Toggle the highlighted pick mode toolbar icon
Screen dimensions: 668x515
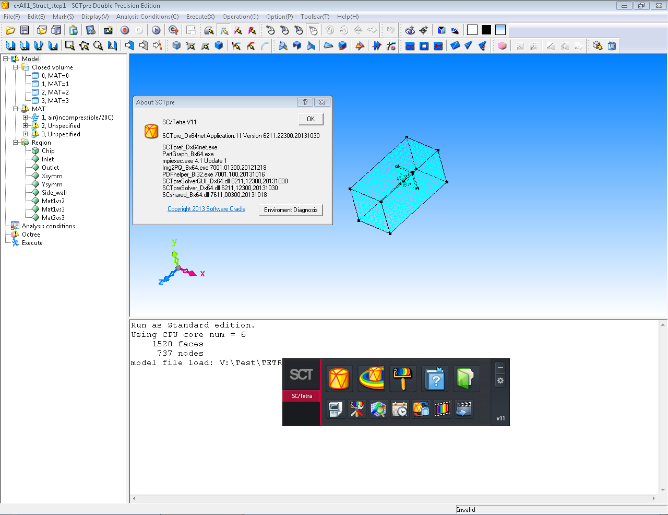pos(224,30)
